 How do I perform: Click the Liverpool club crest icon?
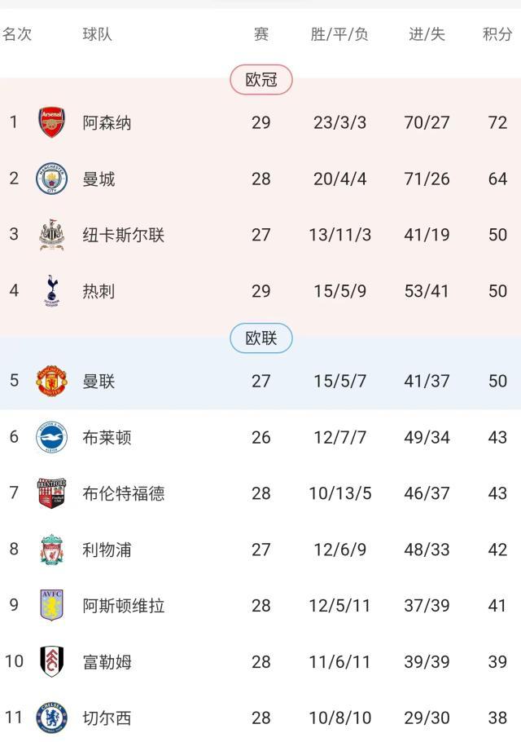[51, 550]
